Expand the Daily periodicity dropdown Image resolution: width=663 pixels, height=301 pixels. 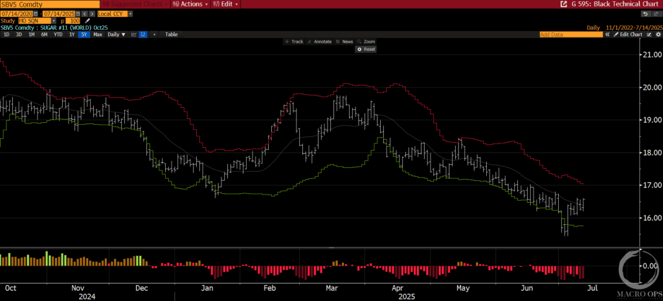coord(117,35)
